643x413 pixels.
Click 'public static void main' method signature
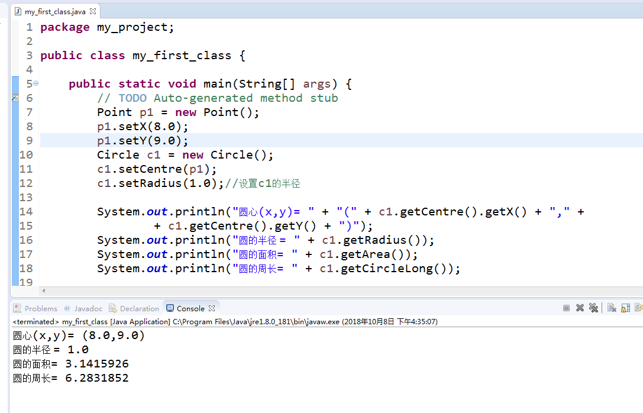pos(210,84)
